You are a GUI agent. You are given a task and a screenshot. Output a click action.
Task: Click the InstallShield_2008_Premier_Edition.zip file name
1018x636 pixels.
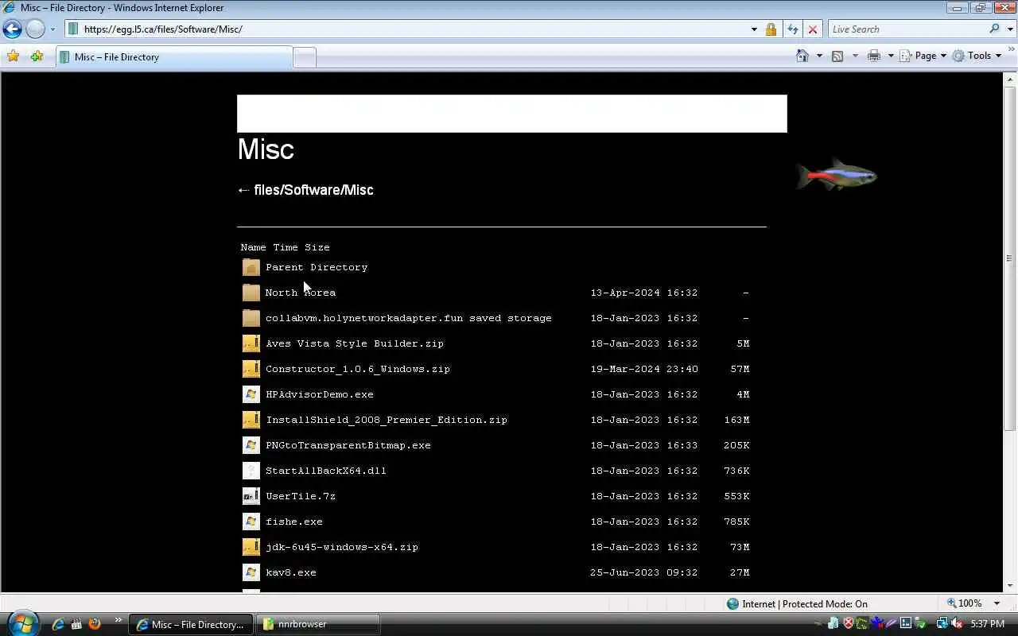pyautogui.click(x=387, y=420)
